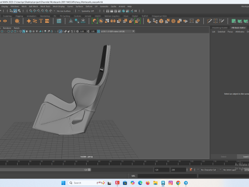Click the polygon type text shelf icon
This screenshot has height=187, width=249.
coord(41,21)
